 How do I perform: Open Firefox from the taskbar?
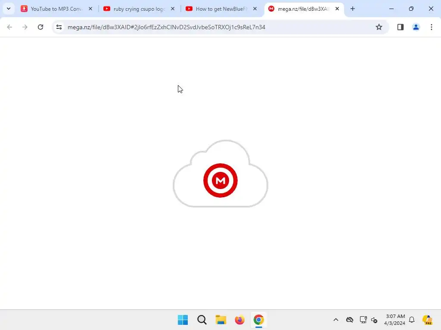(239, 320)
